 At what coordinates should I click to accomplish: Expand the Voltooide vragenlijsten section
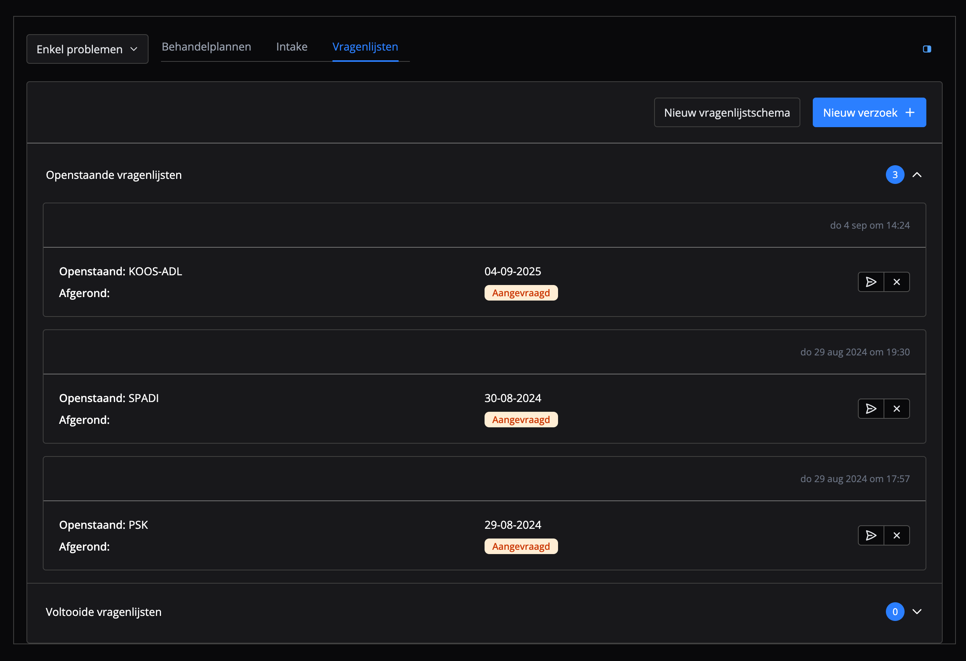coord(917,612)
